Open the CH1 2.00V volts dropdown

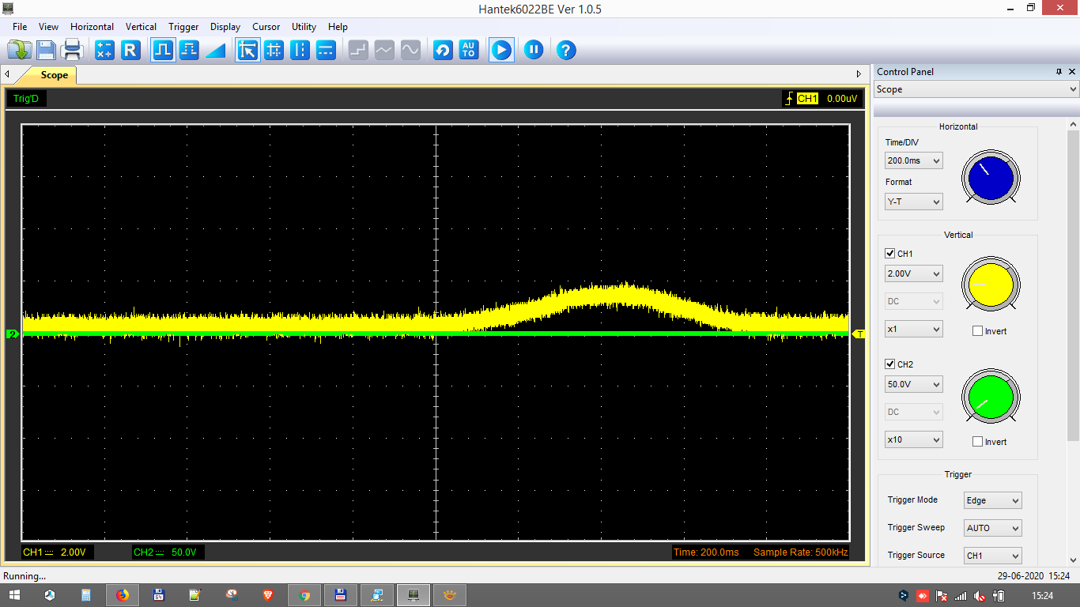pos(914,273)
